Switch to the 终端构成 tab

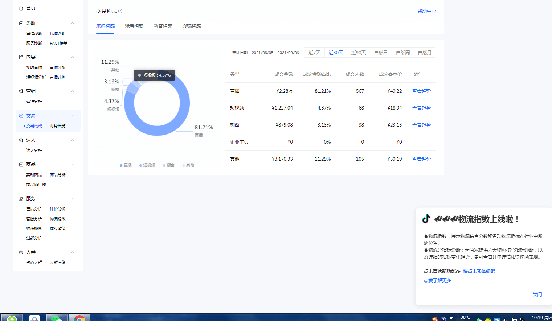pyautogui.click(x=191, y=26)
